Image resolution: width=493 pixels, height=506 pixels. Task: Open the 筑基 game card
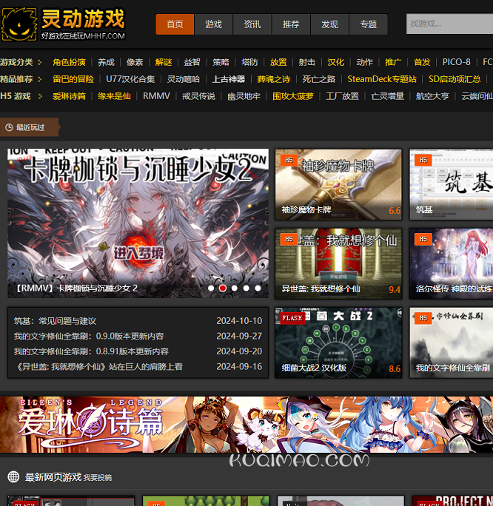(451, 185)
